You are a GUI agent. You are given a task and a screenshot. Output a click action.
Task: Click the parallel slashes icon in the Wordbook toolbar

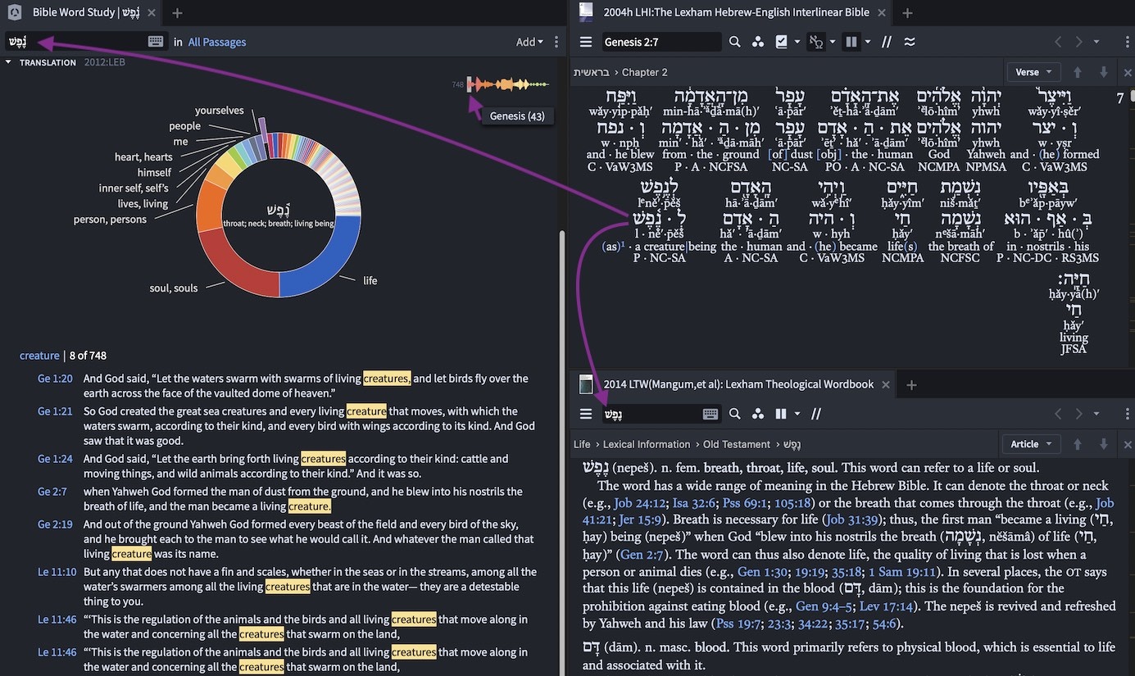coord(816,414)
